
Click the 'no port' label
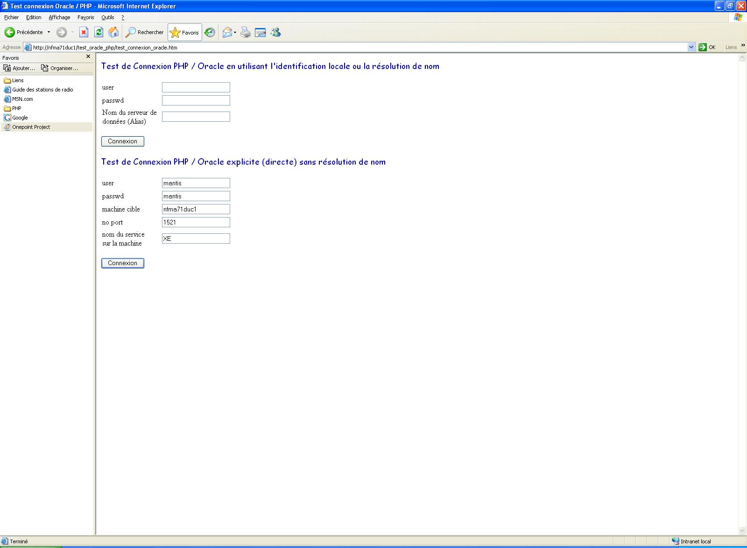pyautogui.click(x=113, y=223)
